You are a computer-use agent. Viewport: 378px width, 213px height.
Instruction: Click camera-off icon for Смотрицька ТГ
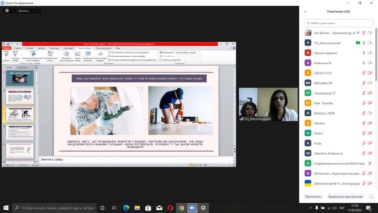click(370, 93)
